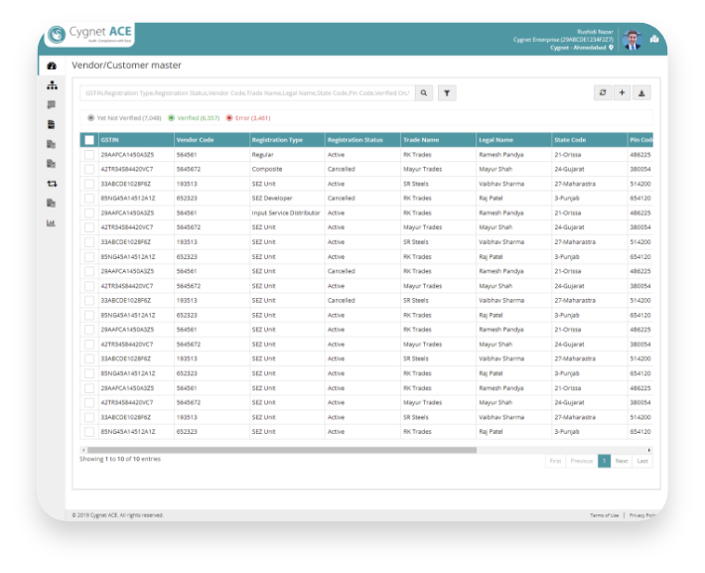Go to Last page
The image size is (705, 573).
(x=642, y=461)
